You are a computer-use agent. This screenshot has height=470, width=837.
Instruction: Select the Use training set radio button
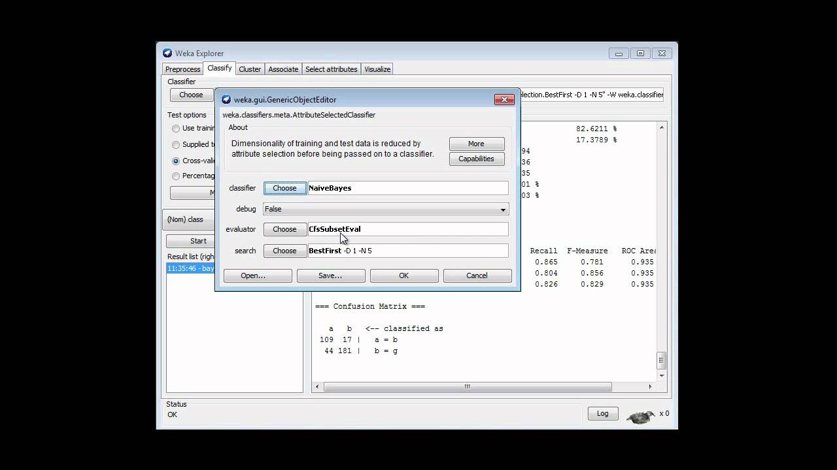click(x=176, y=129)
